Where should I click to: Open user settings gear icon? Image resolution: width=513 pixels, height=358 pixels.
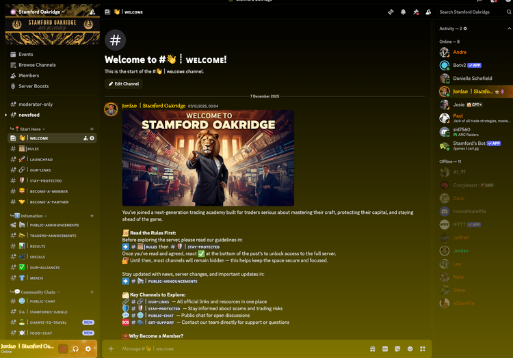pyautogui.click(x=88, y=348)
